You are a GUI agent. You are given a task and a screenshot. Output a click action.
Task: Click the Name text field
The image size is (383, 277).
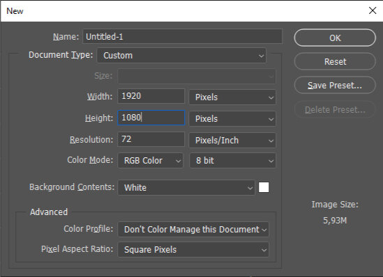[183, 37]
